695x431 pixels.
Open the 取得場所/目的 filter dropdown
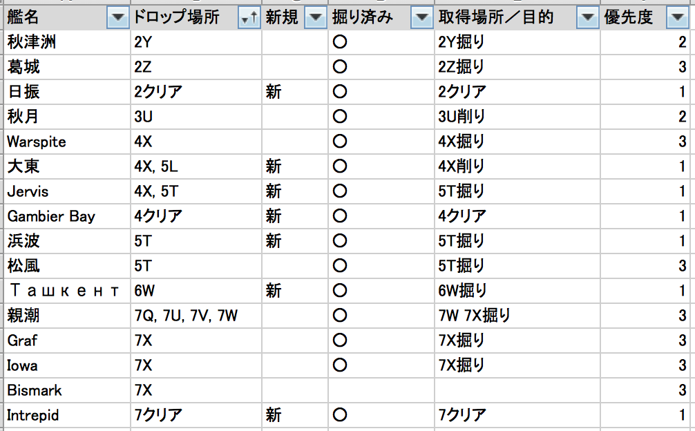pos(588,18)
